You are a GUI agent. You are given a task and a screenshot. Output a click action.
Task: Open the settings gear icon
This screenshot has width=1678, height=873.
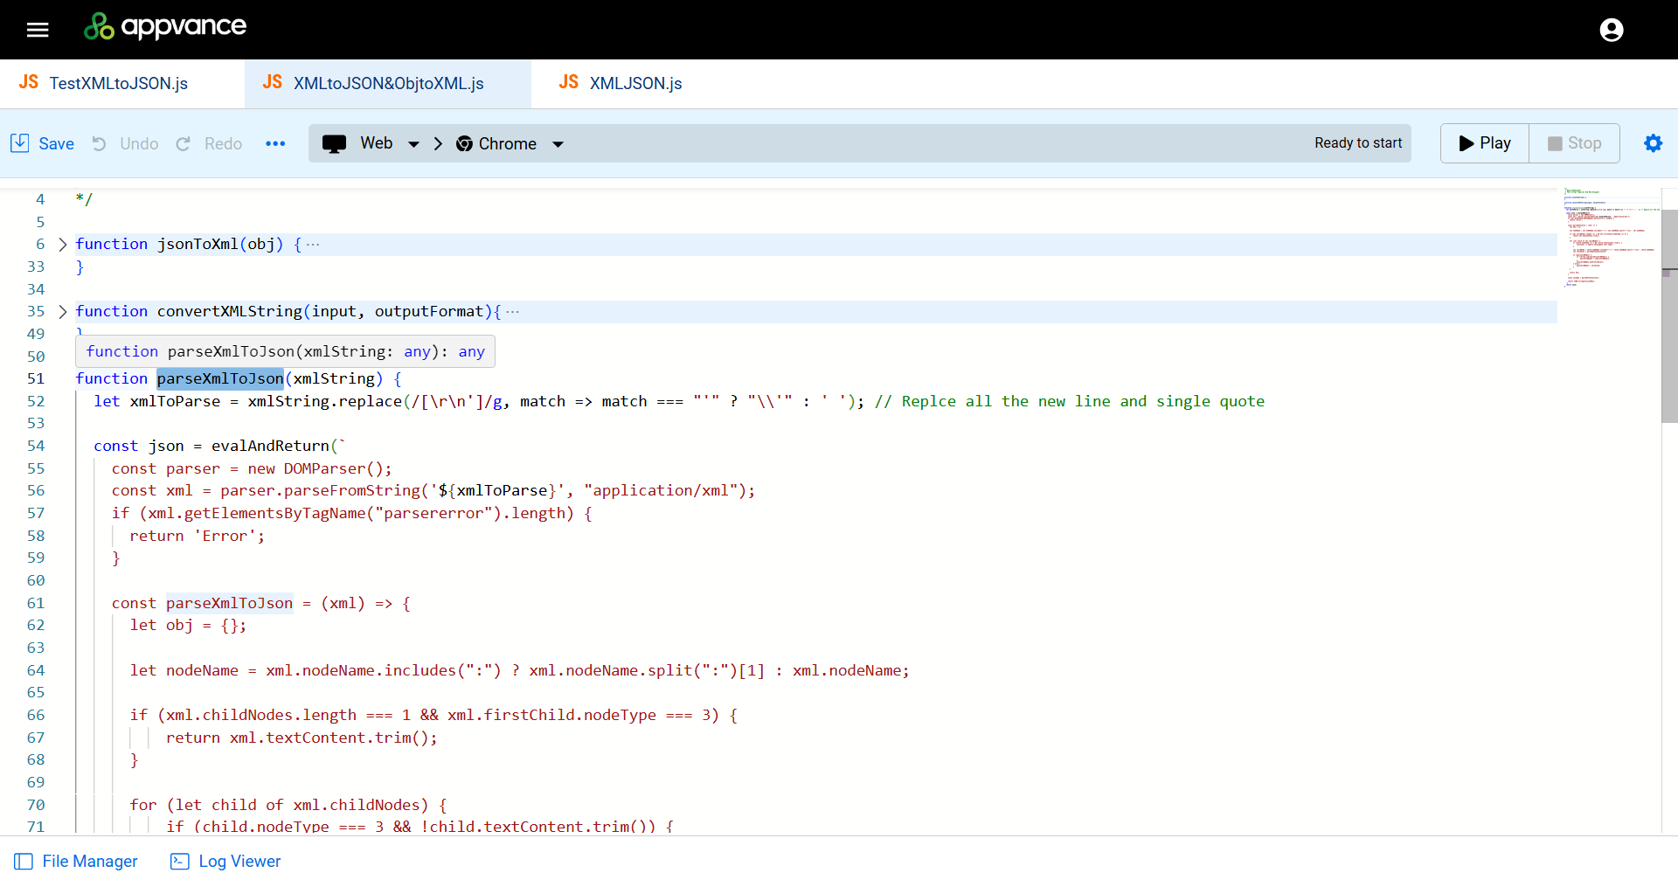[x=1653, y=142]
